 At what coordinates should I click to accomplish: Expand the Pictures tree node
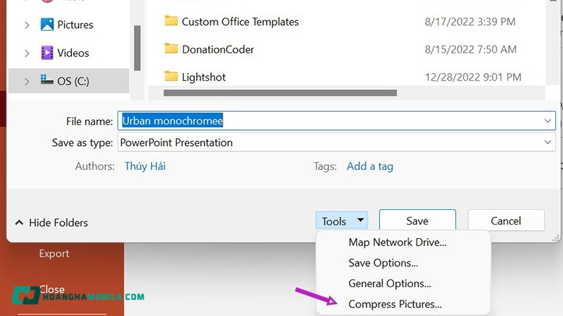click(27, 25)
